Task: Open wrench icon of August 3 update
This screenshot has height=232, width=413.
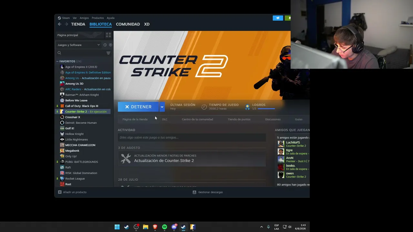Action: tap(126, 158)
